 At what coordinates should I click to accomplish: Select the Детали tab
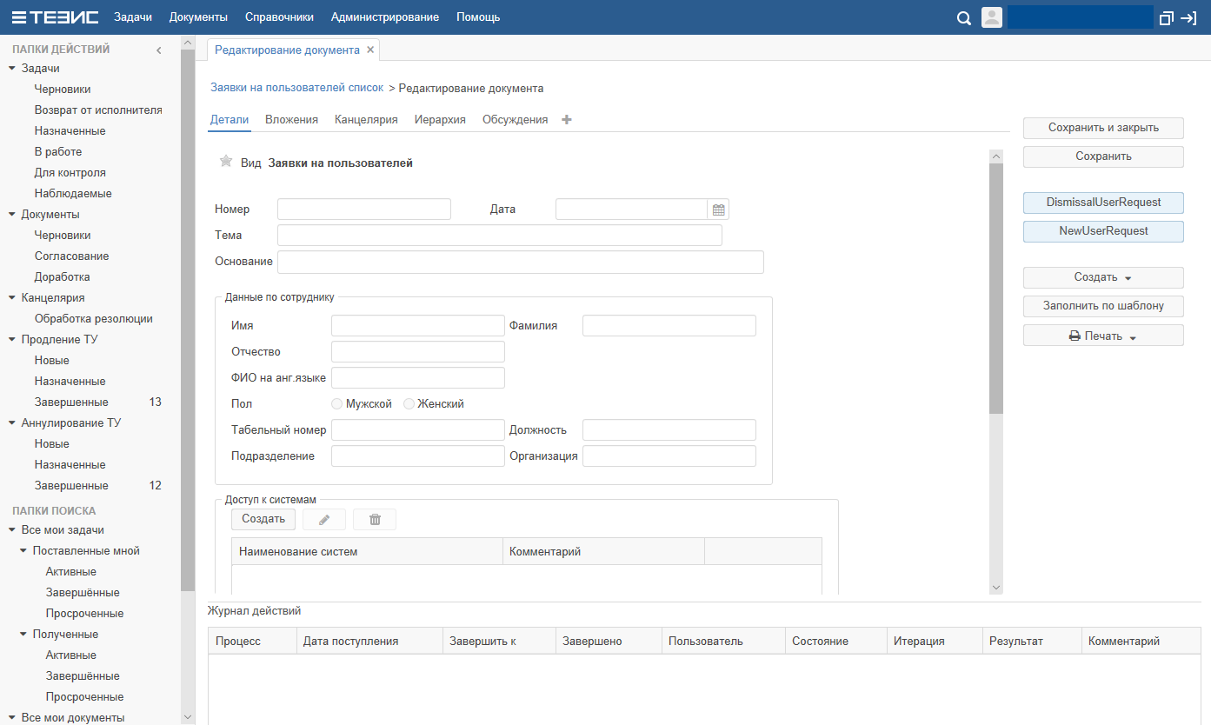pyautogui.click(x=230, y=120)
